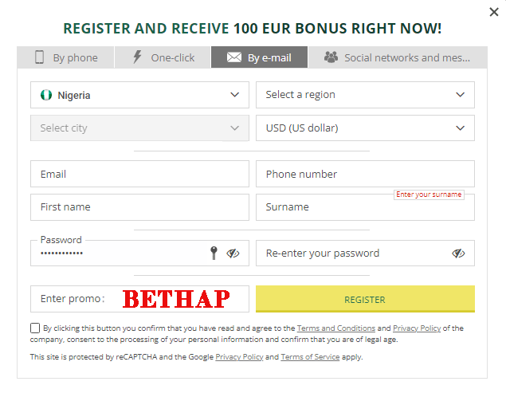Viewport: 506px width, 397px height.
Task: Click the Email input field
Action: click(x=139, y=174)
